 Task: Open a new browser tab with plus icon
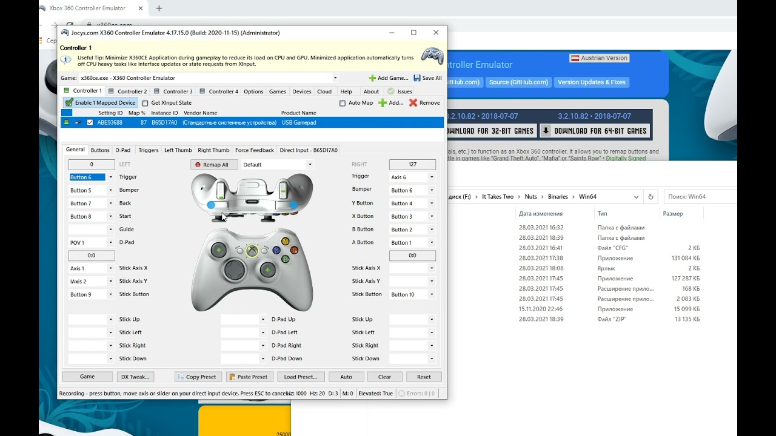coord(159,8)
